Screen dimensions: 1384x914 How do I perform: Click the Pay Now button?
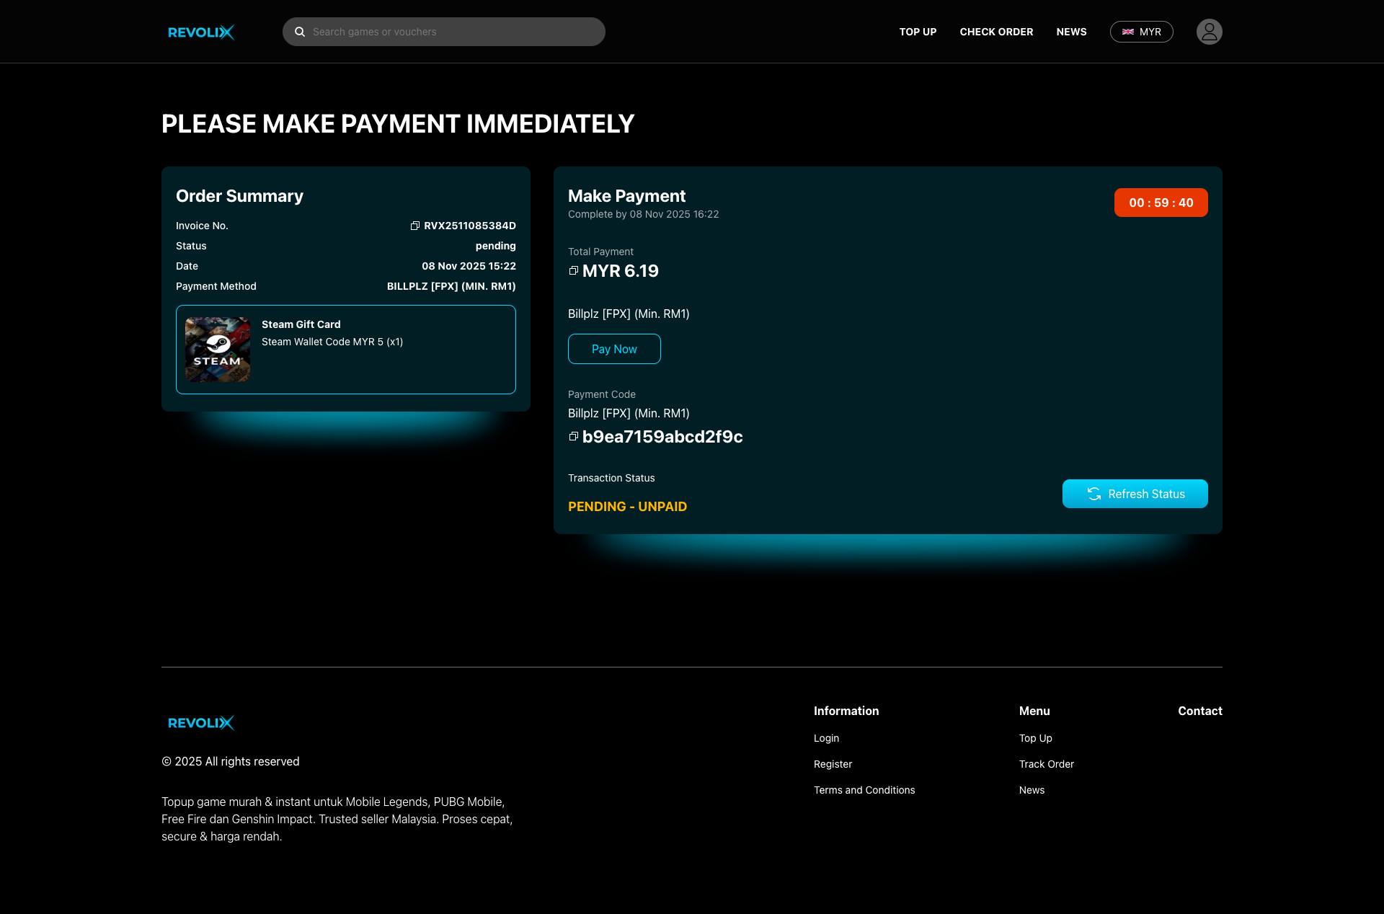point(614,349)
